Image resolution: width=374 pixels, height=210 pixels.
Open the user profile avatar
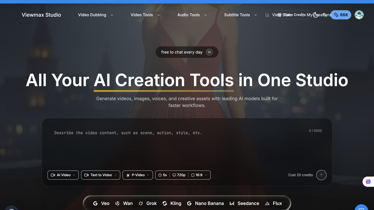(359, 15)
